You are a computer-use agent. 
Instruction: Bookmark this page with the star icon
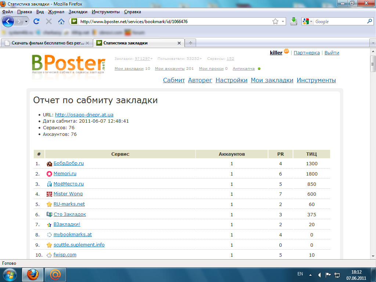tap(275, 22)
